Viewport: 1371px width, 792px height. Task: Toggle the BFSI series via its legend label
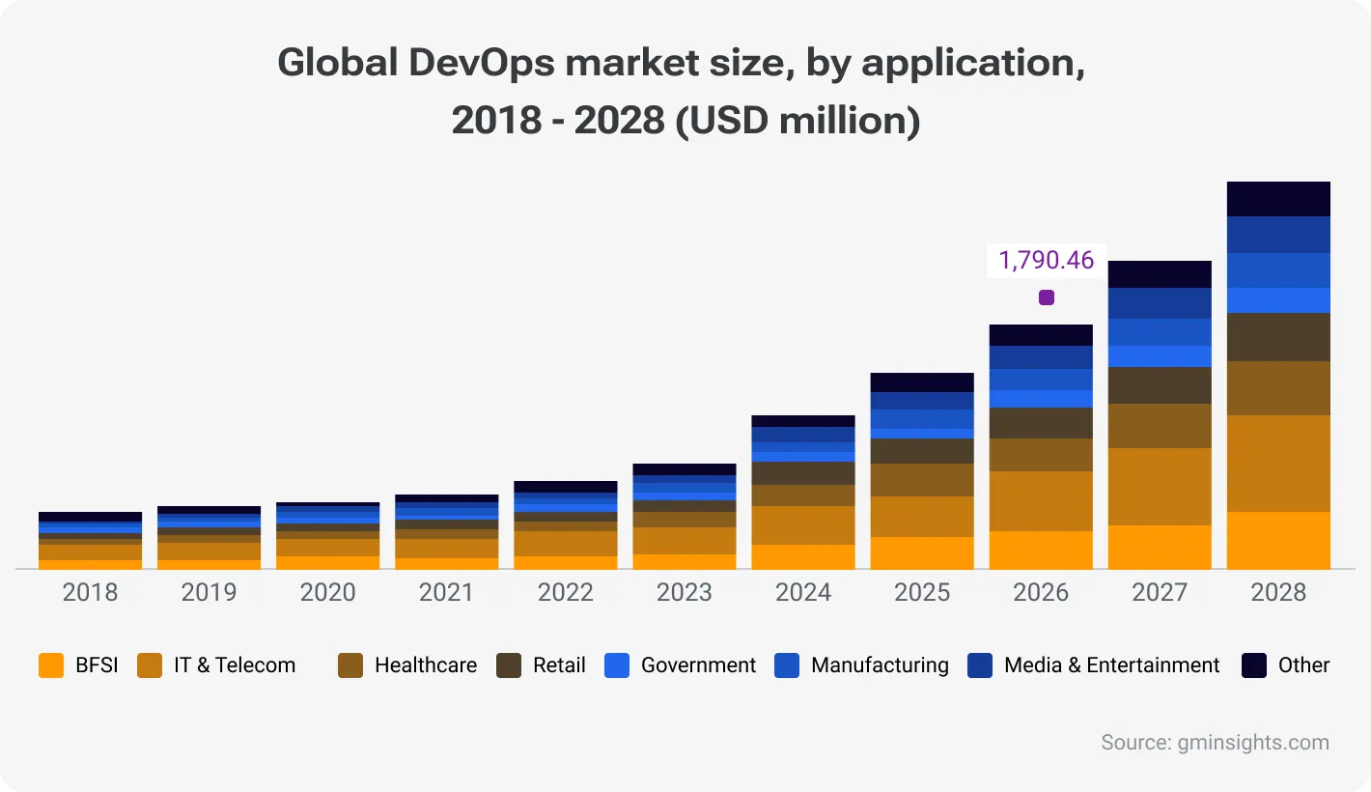coord(97,665)
